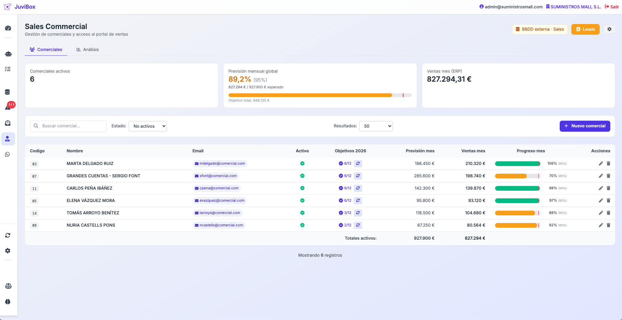Click SERGIO FONT 70% progress bar

517,176
